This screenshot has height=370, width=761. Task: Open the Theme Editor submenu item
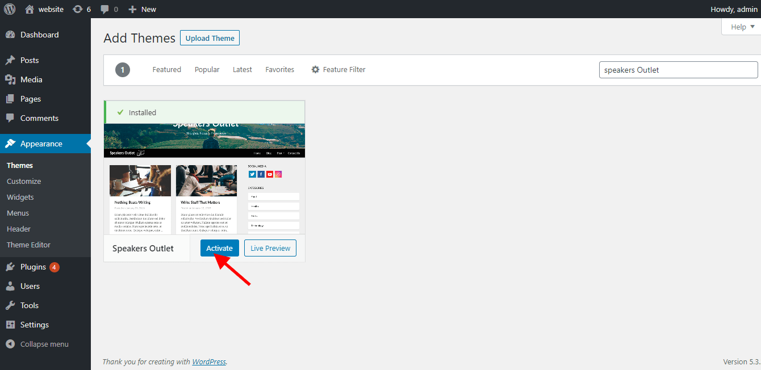(28, 245)
